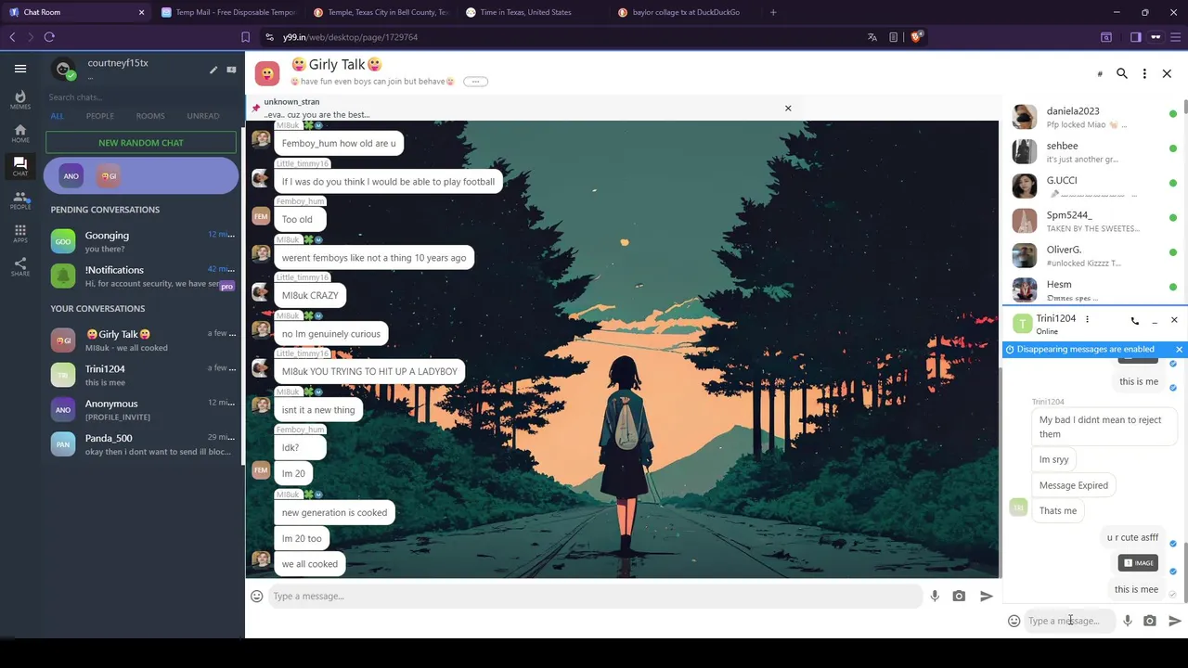Select the PEOPLE filter tab
1188x668 pixels.
coord(100,116)
